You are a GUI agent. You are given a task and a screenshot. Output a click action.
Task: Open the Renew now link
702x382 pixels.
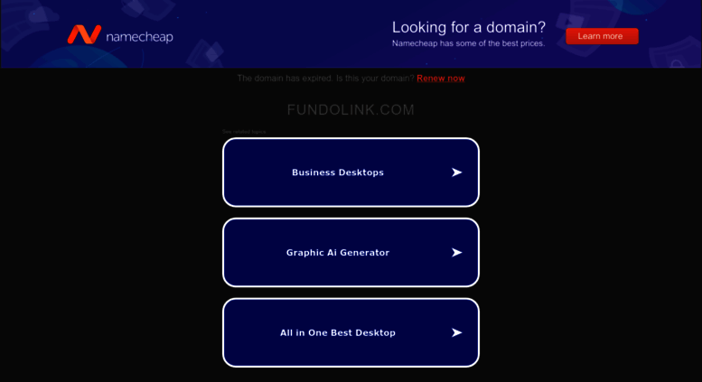click(441, 79)
